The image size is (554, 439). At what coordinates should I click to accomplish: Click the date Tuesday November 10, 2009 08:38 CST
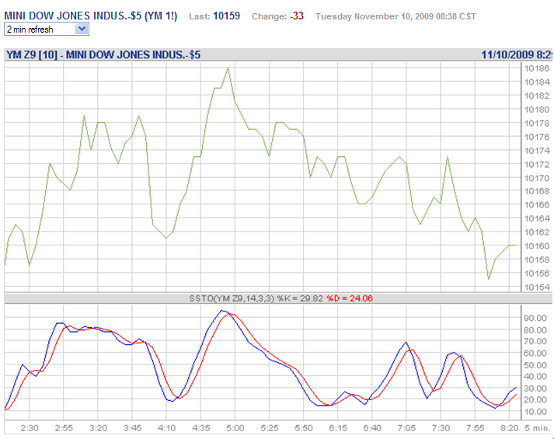click(x=395, y=16)
